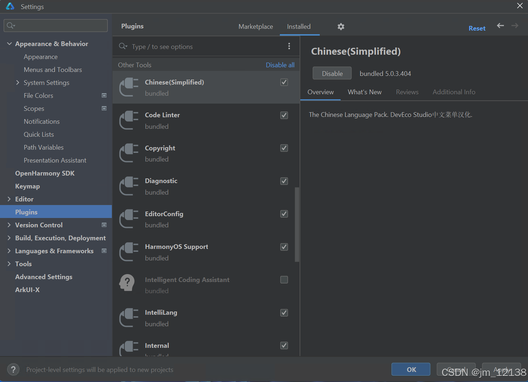Expand the Build, Execution, Deployment section

[9, 238]
